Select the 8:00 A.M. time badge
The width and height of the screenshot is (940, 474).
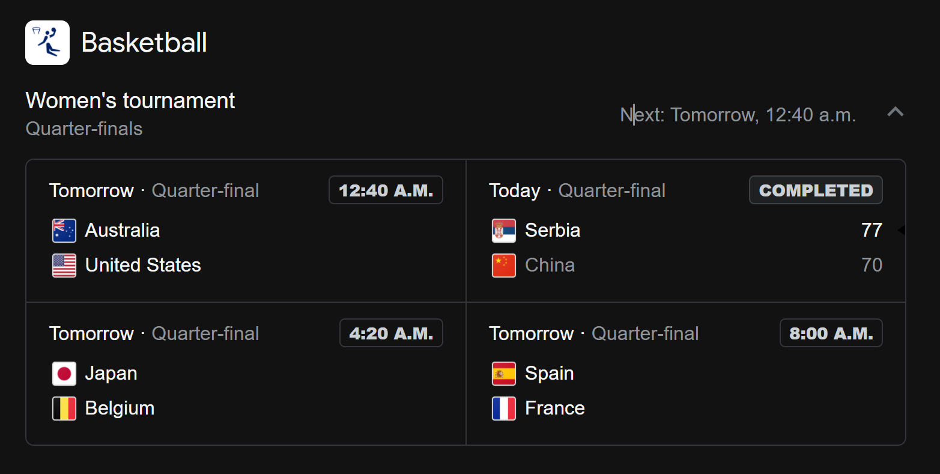click(x=831, y=333)
